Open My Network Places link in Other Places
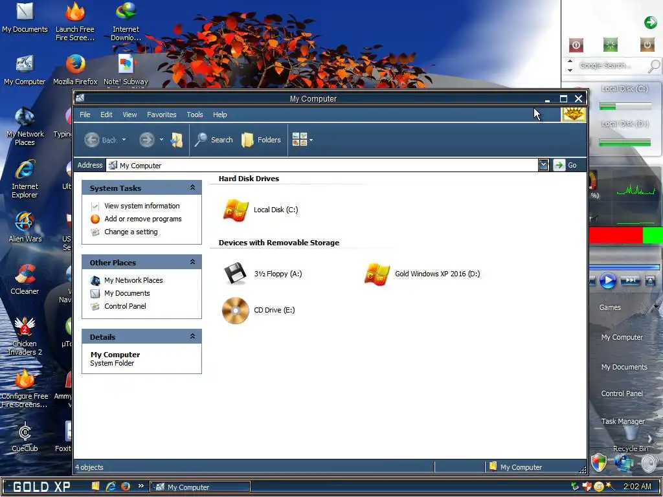The image size is (663, 497). coord(133,280)
